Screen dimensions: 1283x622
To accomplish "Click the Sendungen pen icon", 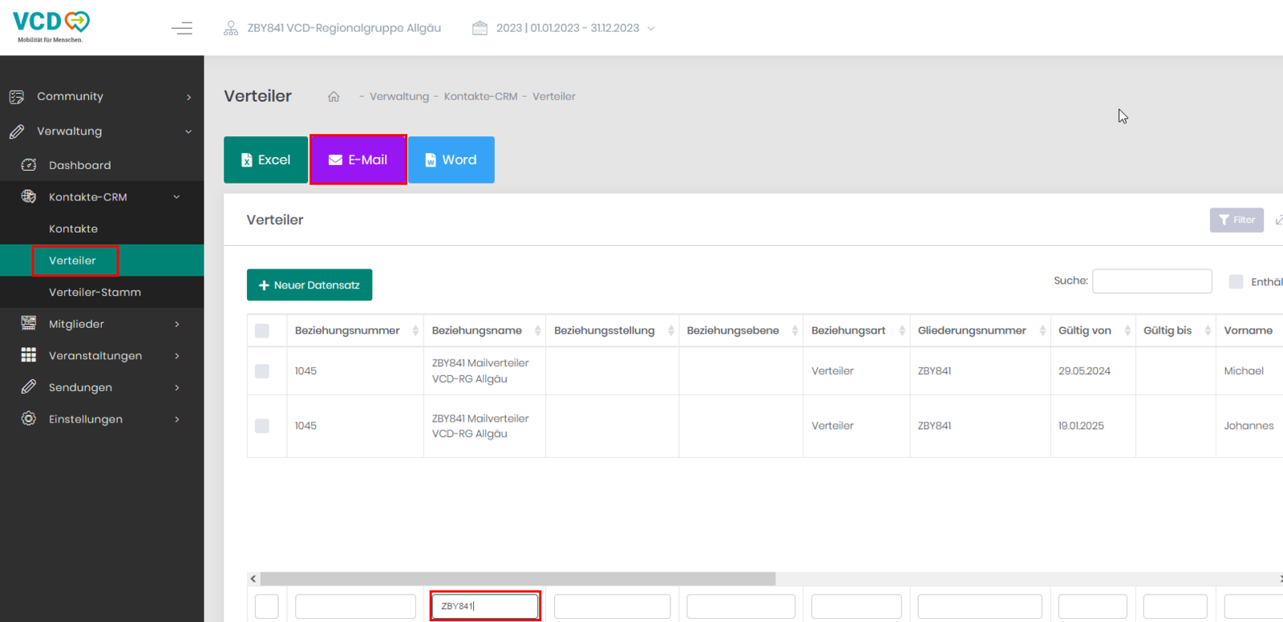I will tap(29, 386).
